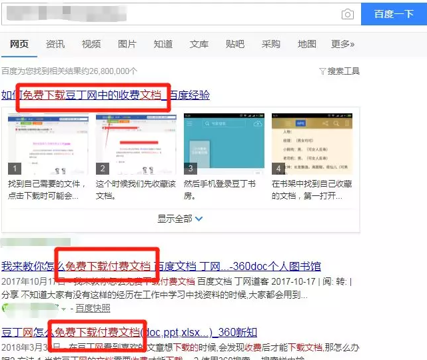Click the camera image search icon

[348, 14]
